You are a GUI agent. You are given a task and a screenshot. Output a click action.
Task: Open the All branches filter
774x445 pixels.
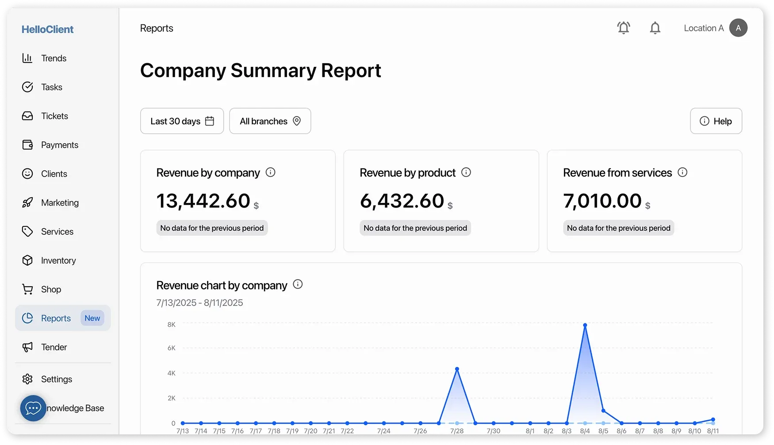point(270,121)
